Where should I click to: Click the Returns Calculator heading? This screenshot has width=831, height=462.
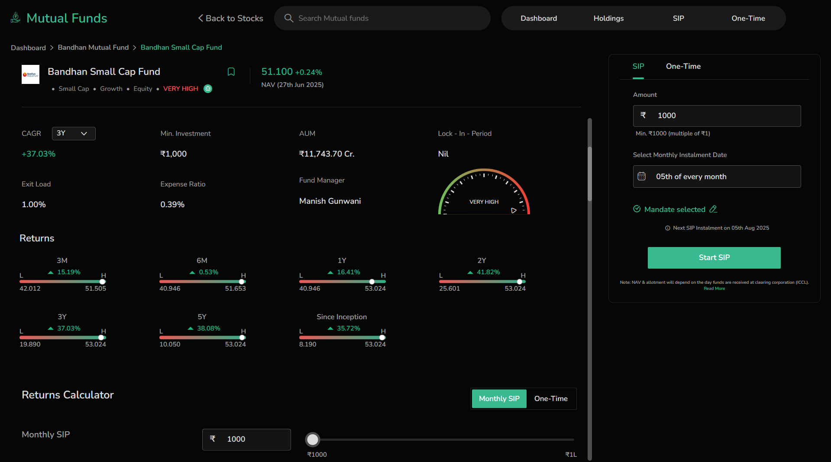click(68, 395)
